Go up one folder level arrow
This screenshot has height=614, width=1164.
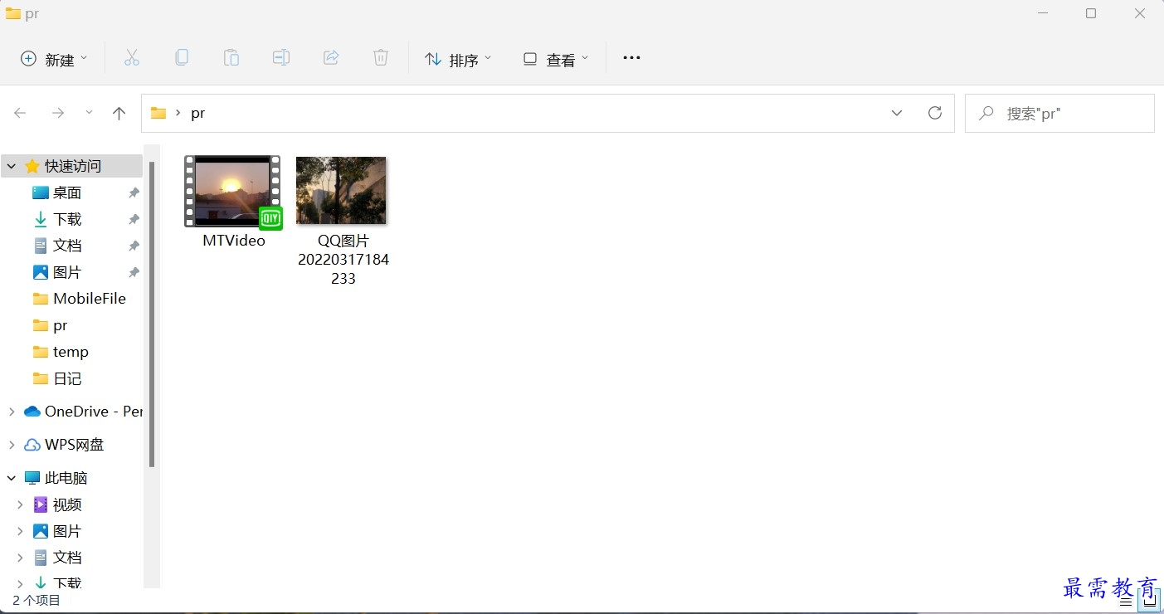click(x=119, y=113)
